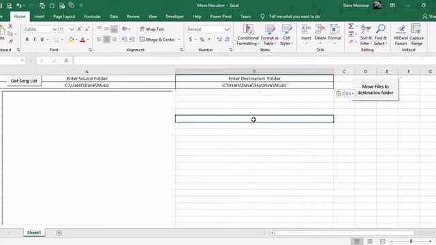Toggle Bottom Align

[114, 29]
